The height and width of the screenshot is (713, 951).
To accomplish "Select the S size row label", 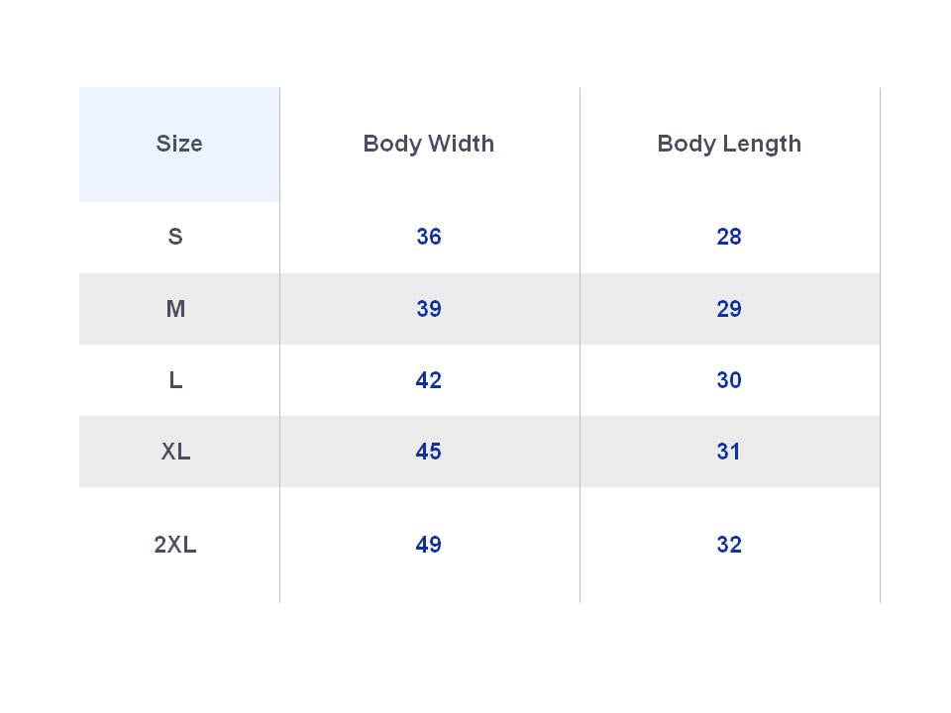I will pyautogui.click(x=175, y=237).
